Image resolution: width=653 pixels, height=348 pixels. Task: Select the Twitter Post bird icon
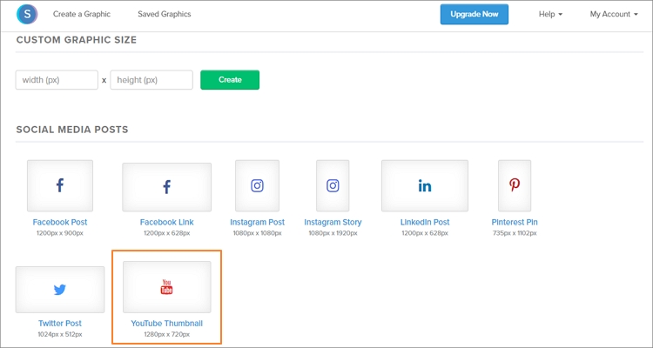tap(60, 290)
